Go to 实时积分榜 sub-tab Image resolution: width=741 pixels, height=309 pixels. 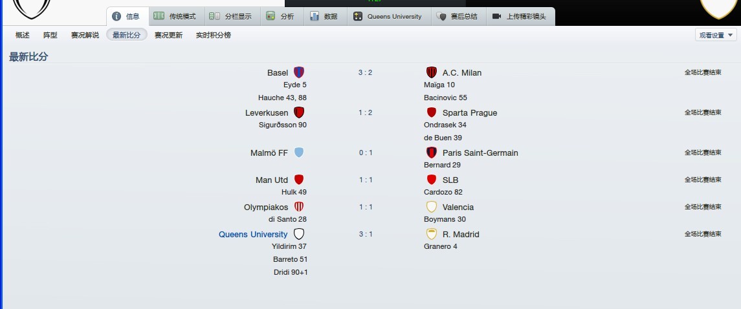click(x=214, y=35)
